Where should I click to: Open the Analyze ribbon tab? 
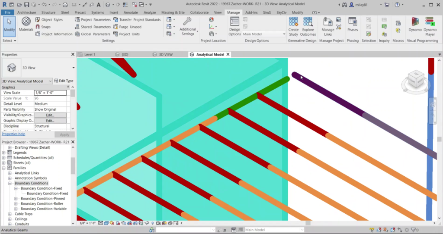coord(149,12)
